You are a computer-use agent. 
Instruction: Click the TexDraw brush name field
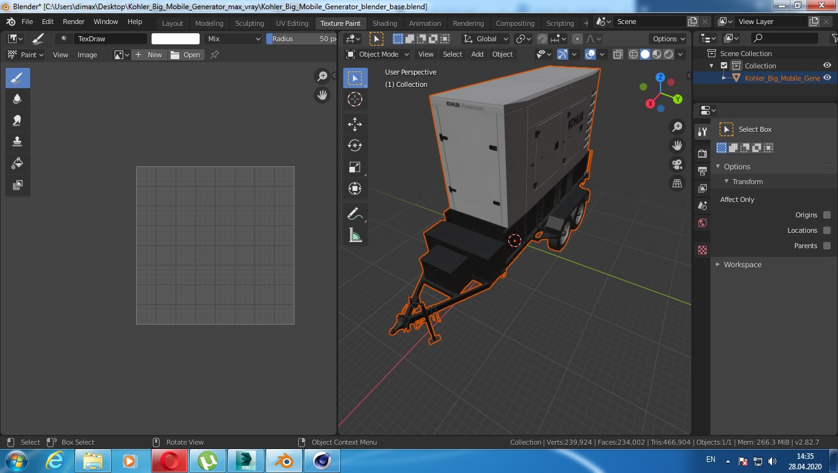click(x=110, y=39)
